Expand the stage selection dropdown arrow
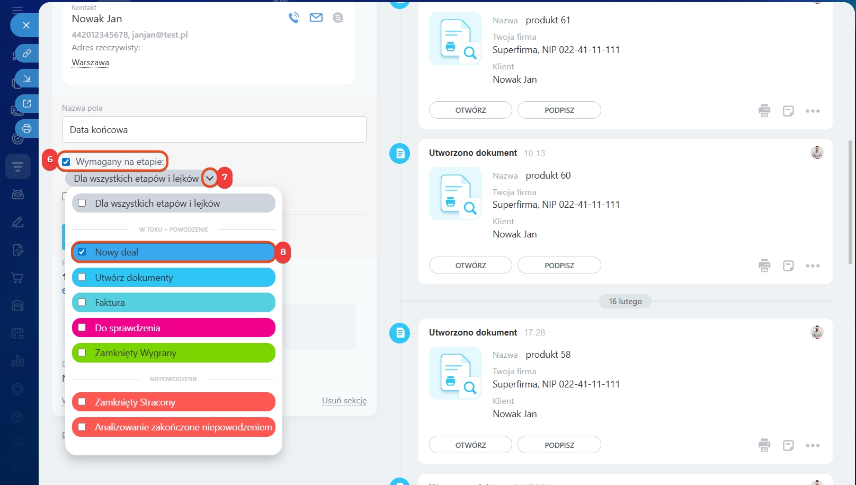This screenshot has height=485, width=856. tap(210, 178)
